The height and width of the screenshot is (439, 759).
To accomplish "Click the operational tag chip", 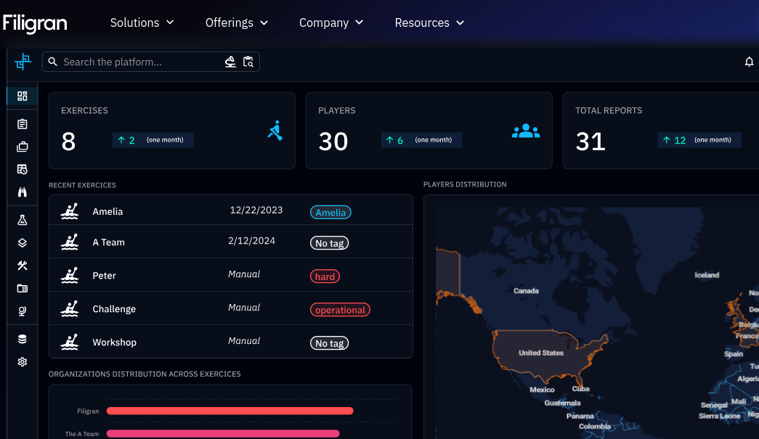I will pyautogui.click(x=341, y=310).
